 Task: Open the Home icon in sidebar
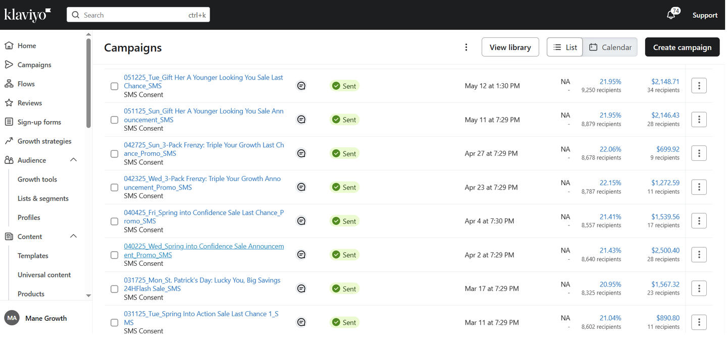9,45
